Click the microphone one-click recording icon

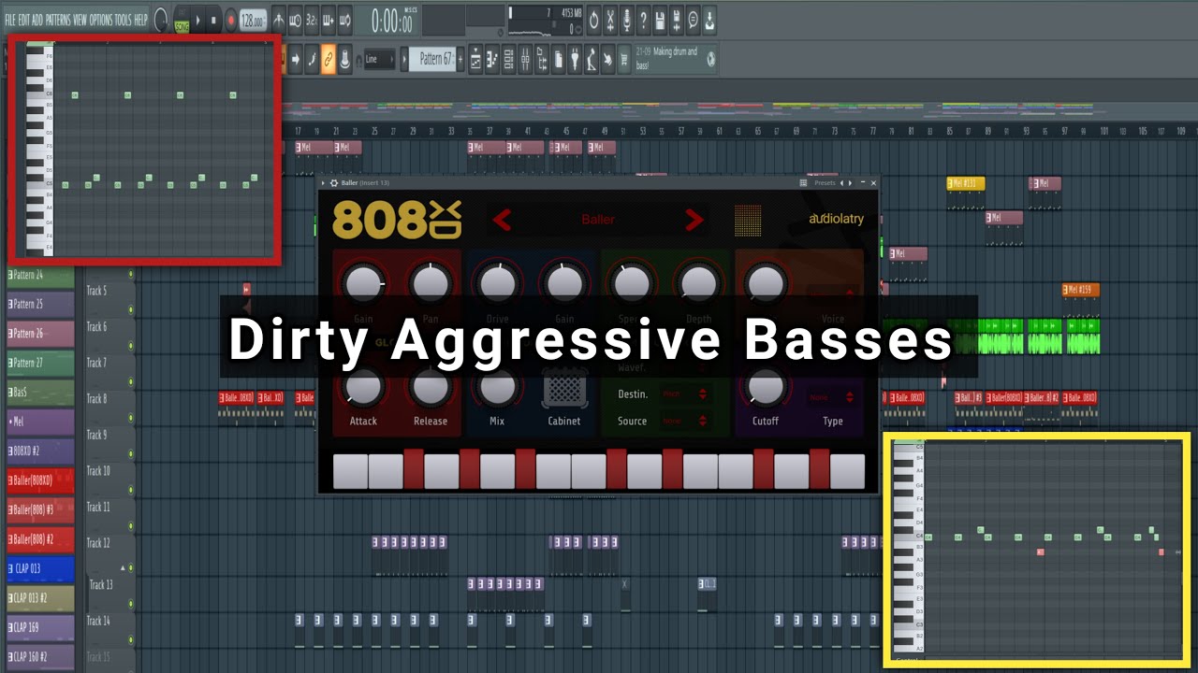626,19
